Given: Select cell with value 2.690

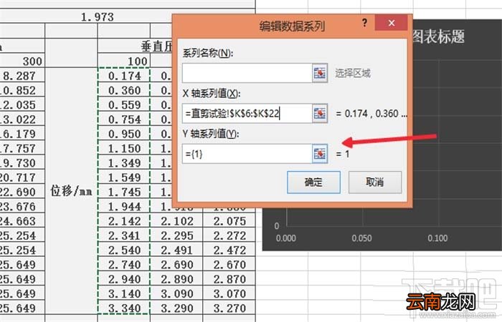Looking at the screenshot, I should [x=176, y=265].
